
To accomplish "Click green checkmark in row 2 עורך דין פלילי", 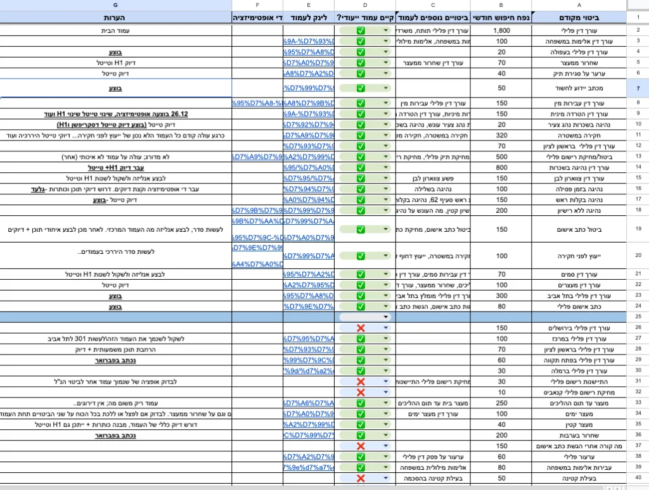I will point(361,30).
